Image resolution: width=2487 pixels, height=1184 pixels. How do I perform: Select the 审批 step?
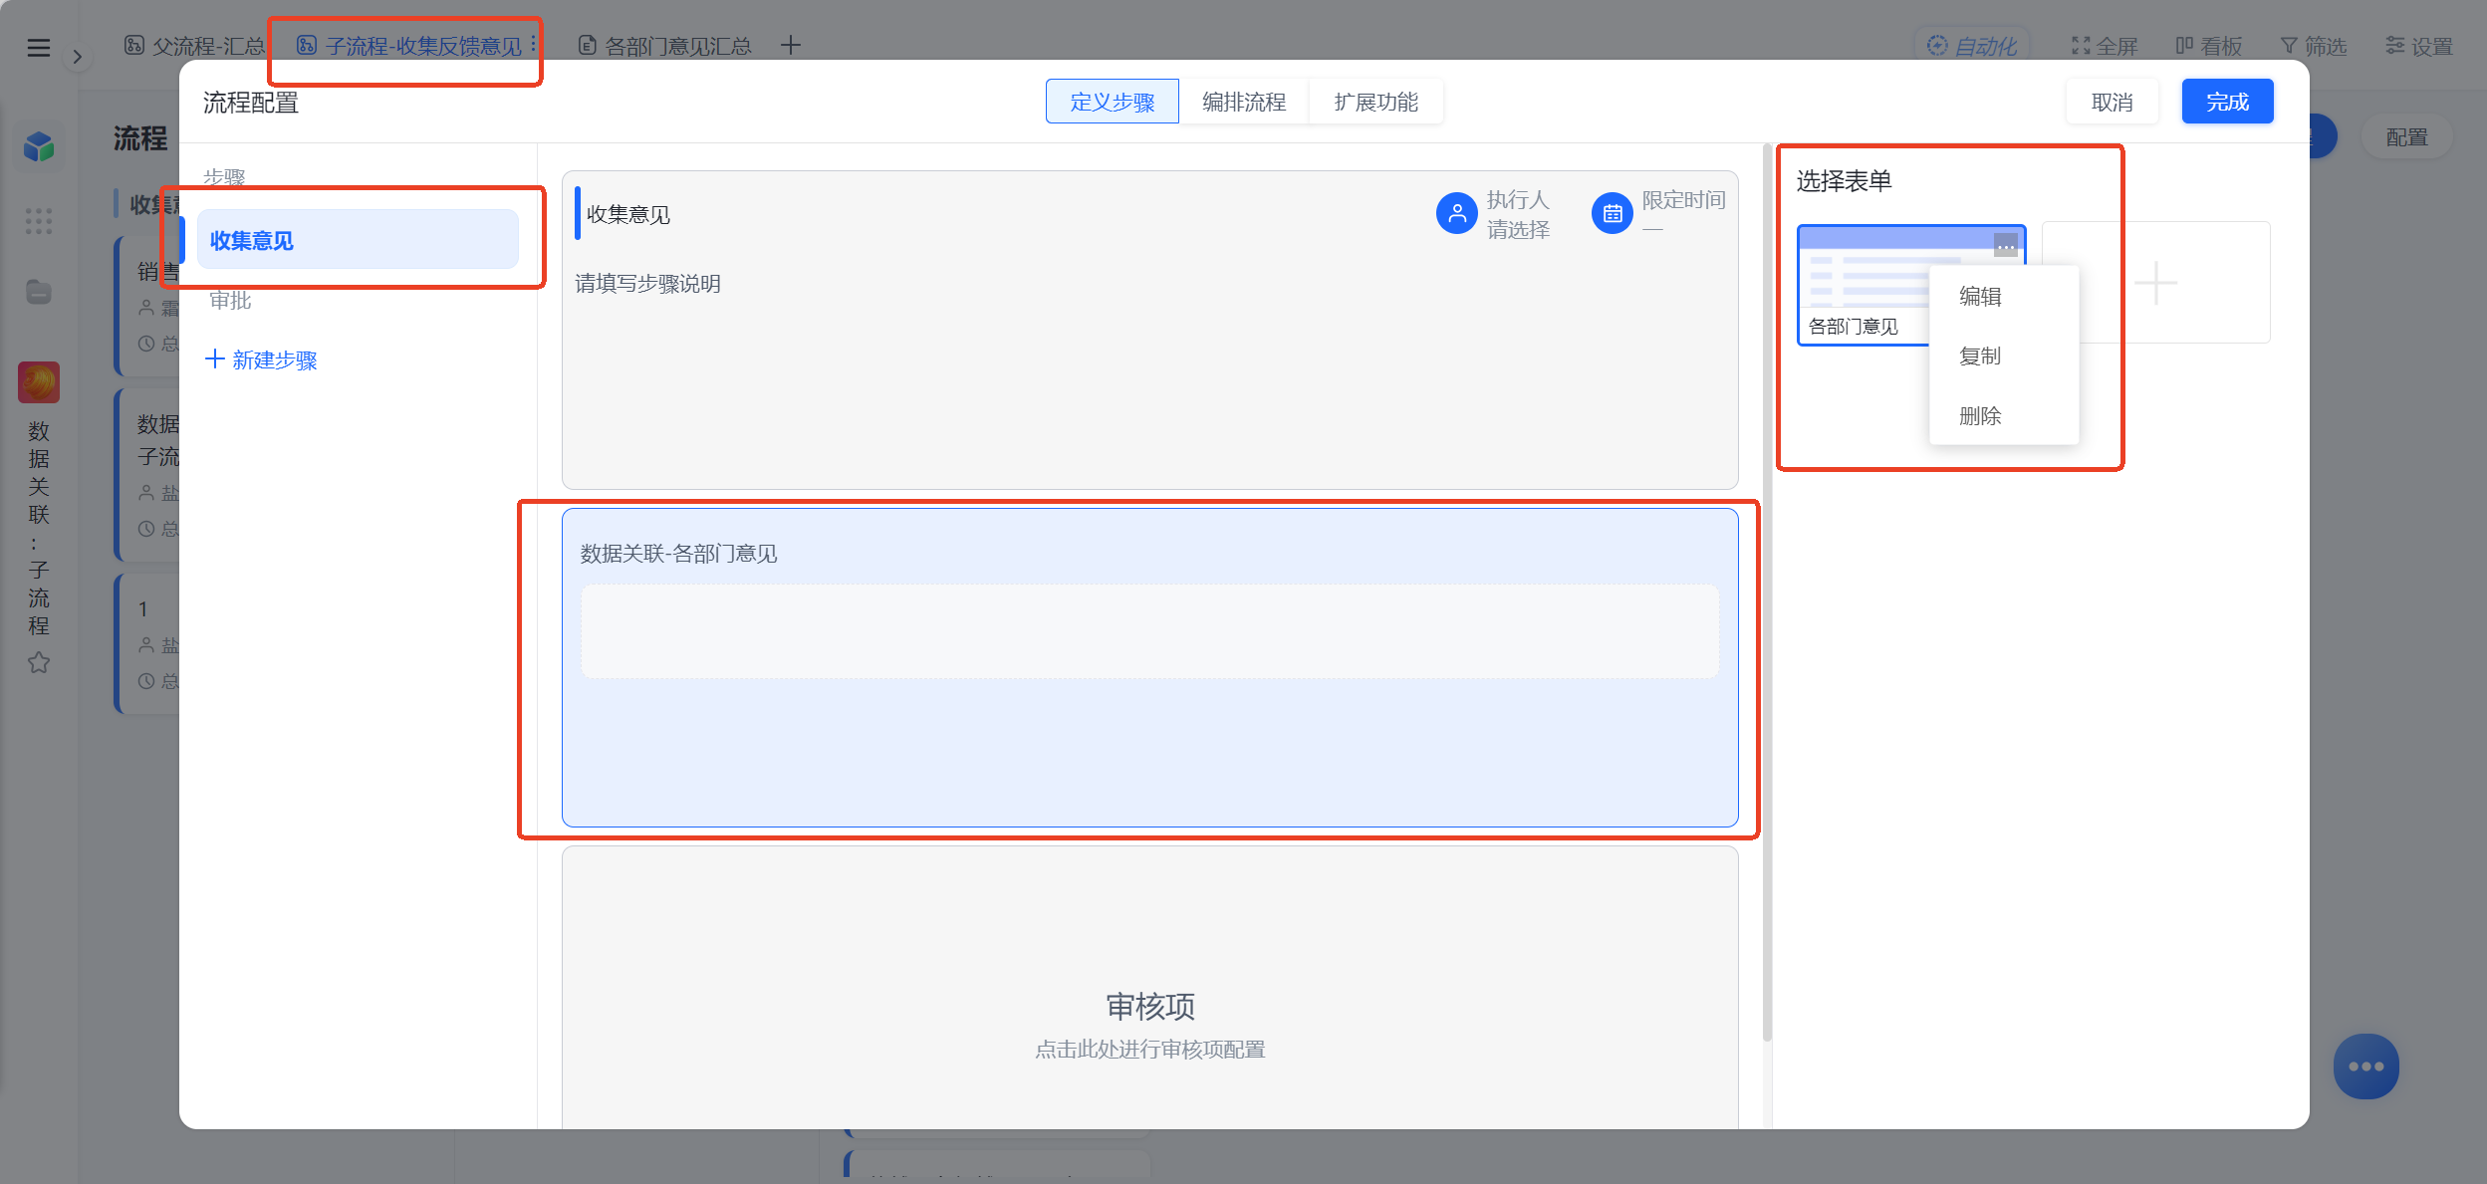point(230,300)
